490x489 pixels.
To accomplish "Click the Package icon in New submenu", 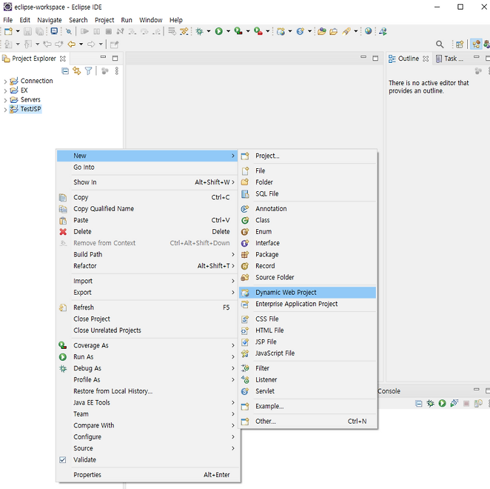I will [245, 255].
